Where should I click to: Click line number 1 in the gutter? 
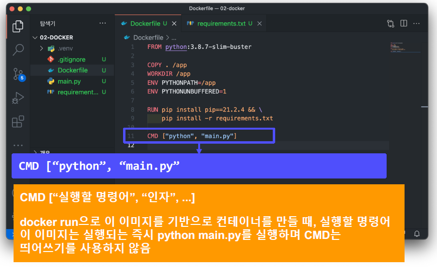pyautogui.click(x=133, y=47)
